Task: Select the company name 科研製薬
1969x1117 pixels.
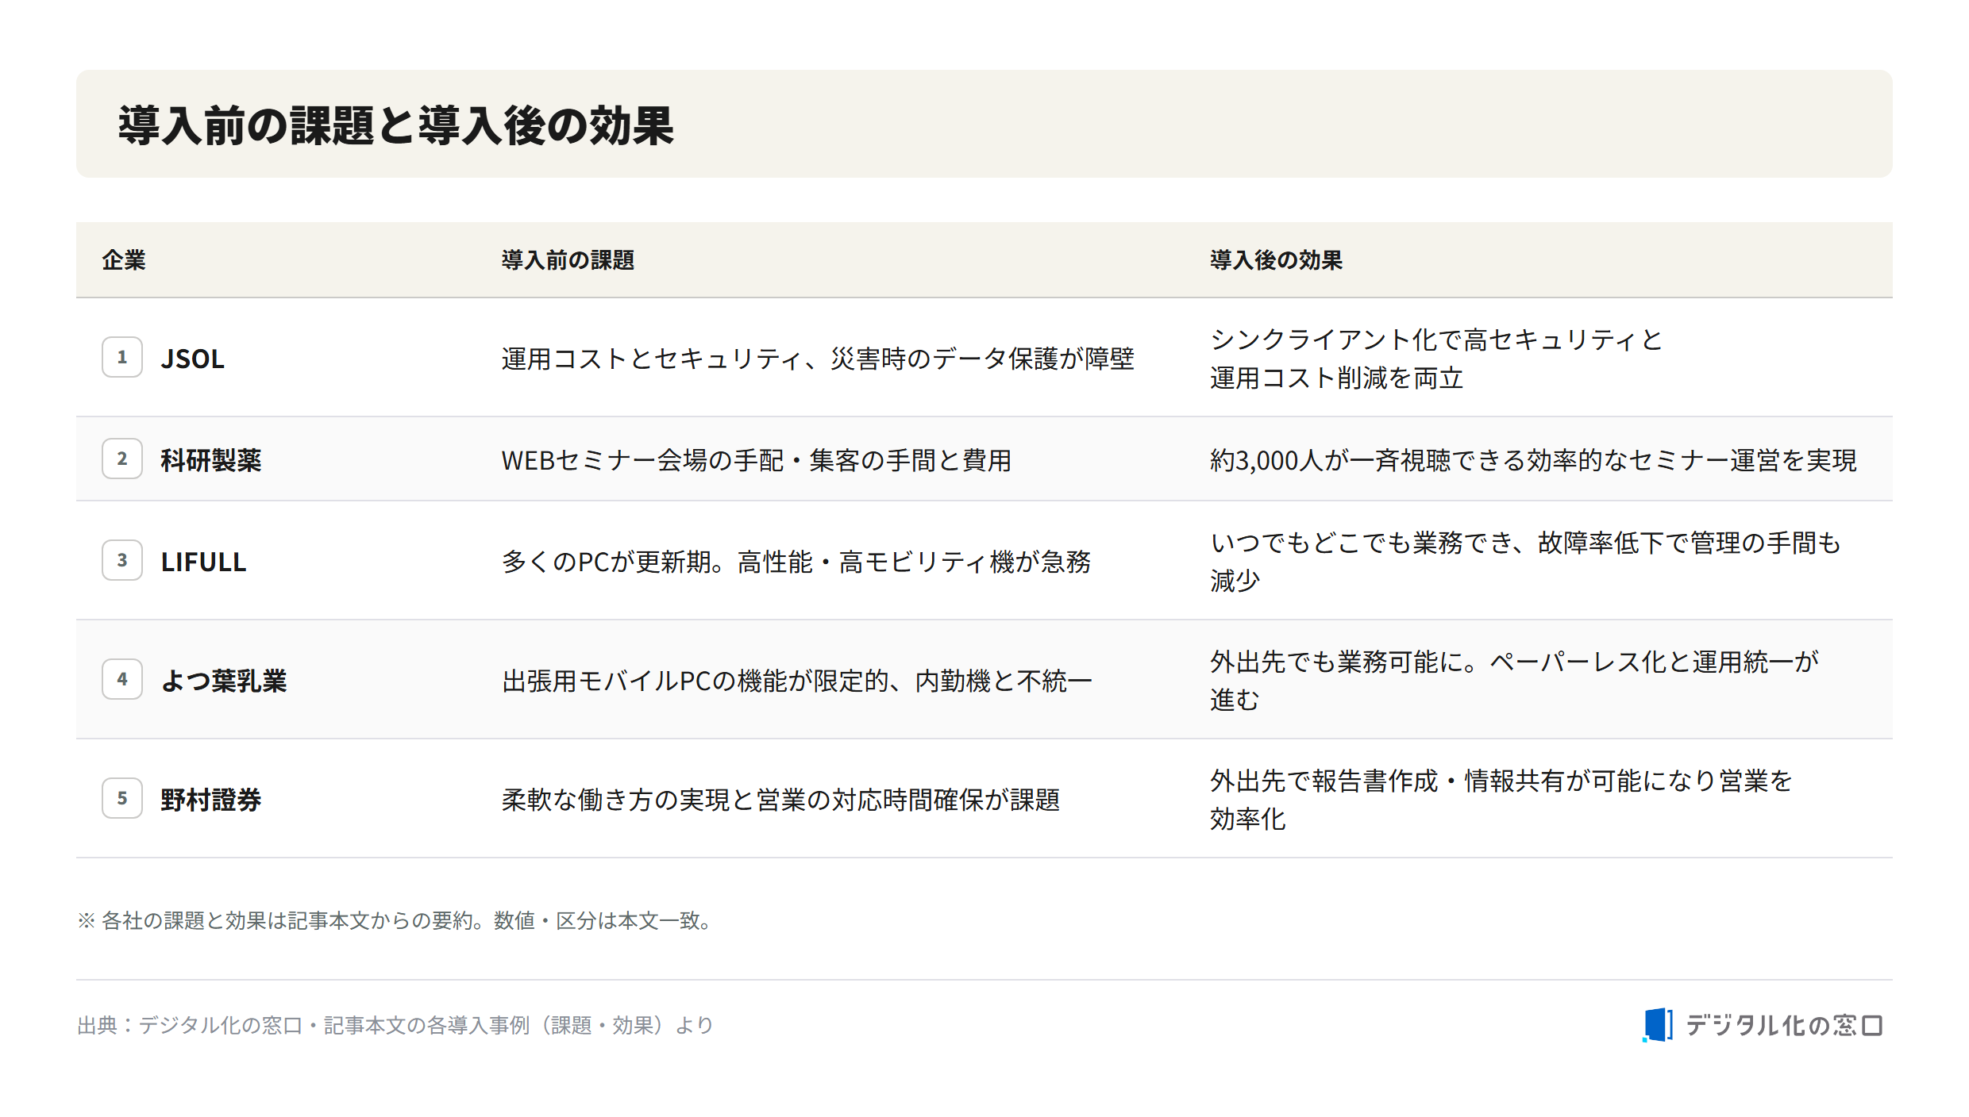Action: coord(211,460)
